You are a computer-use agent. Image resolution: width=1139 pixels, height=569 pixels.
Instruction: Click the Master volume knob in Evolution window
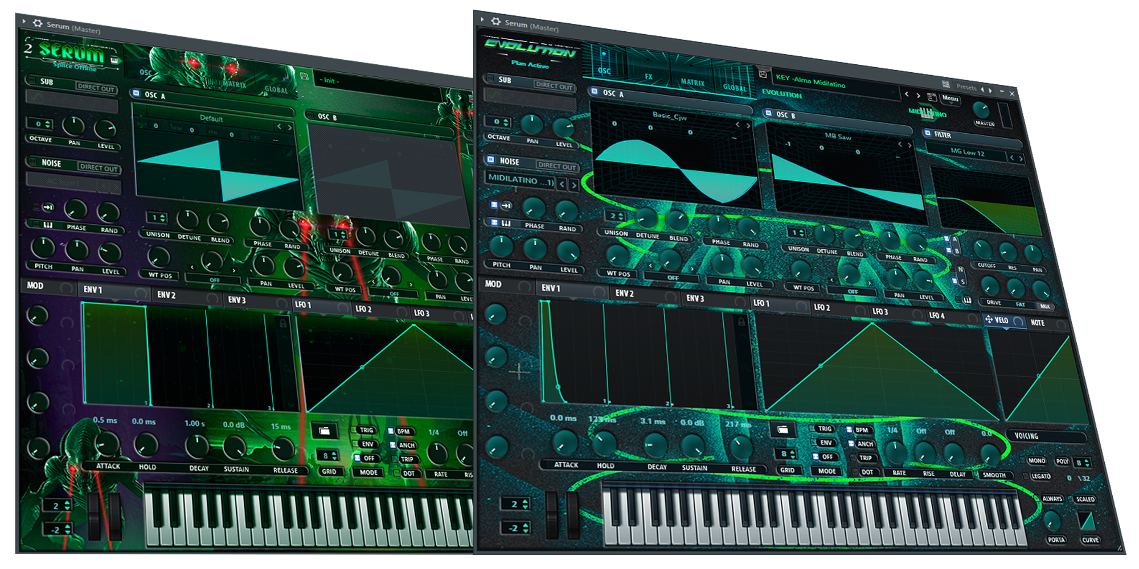981,110
